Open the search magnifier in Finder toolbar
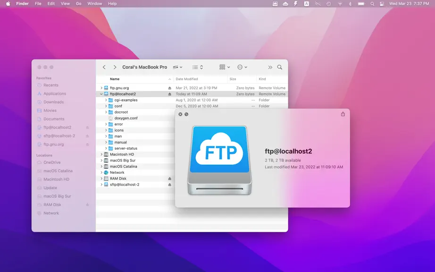Screen dimensions: 435x272 pyautogui.click(x=280, y=67)
